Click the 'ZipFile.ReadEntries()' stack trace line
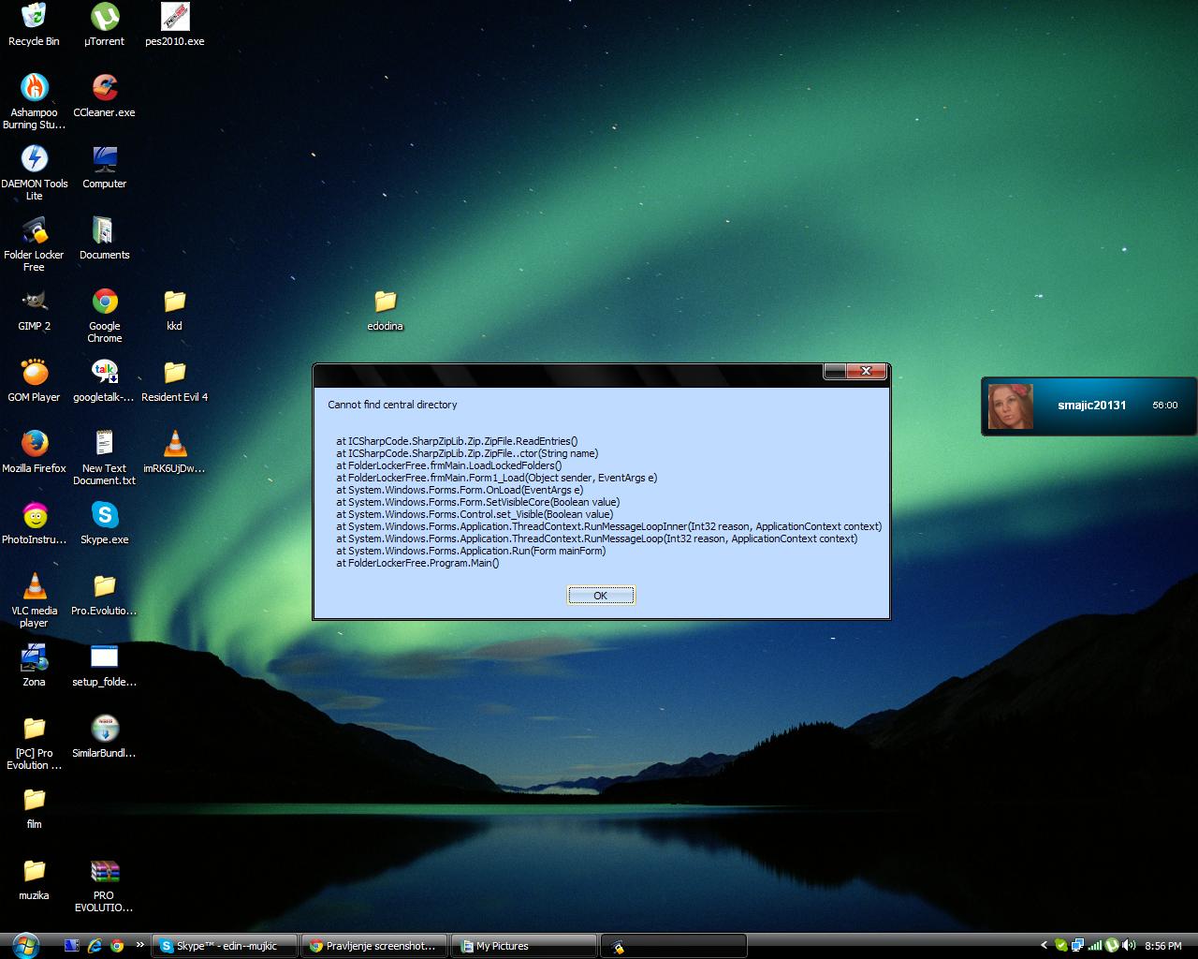The image size is (1198, 959). coord(458,441)
